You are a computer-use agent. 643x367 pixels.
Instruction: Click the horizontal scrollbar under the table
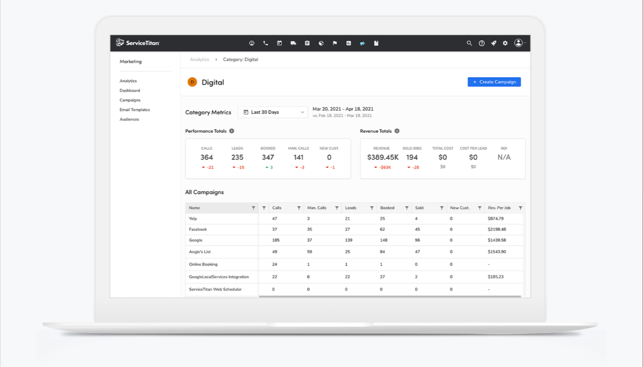[x=390, y=297]
